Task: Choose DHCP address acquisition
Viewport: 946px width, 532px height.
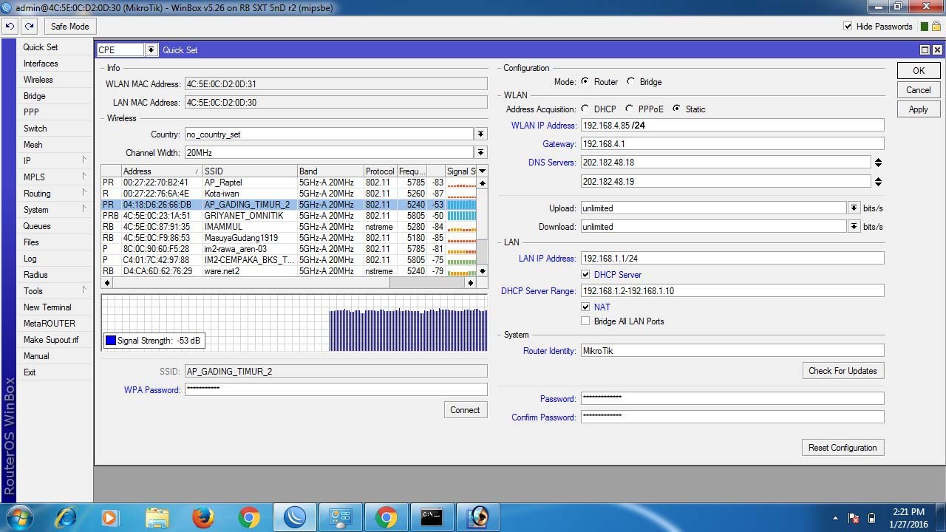Action: tap(585, 109)
